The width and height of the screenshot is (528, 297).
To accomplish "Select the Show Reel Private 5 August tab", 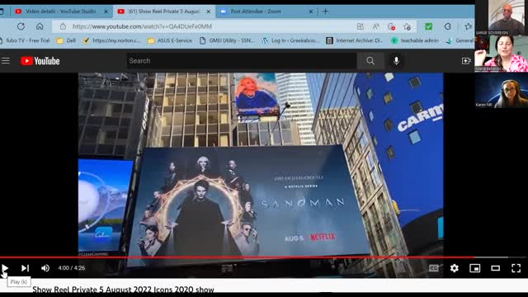I will 164,12.
